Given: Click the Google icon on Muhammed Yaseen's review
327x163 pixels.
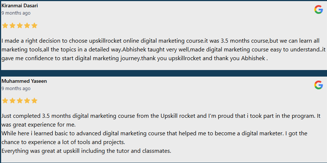Looking at the screenshot, I should point(318,85).
